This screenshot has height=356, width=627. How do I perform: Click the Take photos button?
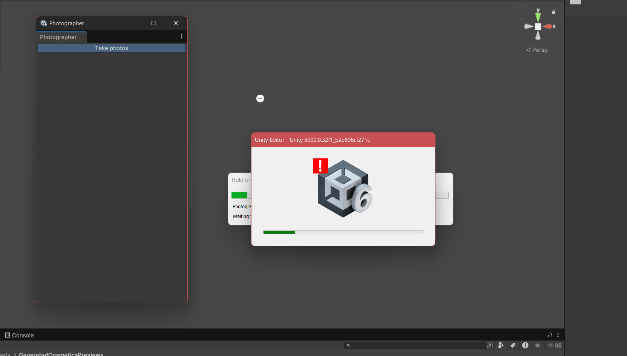[112, 48]
